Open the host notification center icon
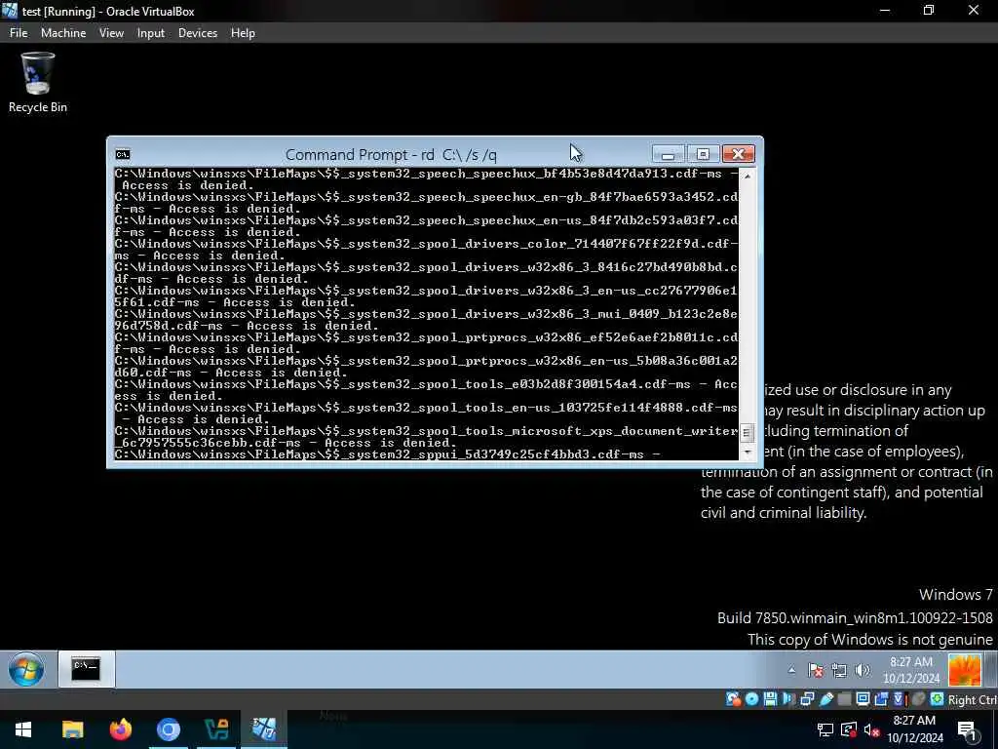This screenshot has height=749, width=998. pos(967,730)
